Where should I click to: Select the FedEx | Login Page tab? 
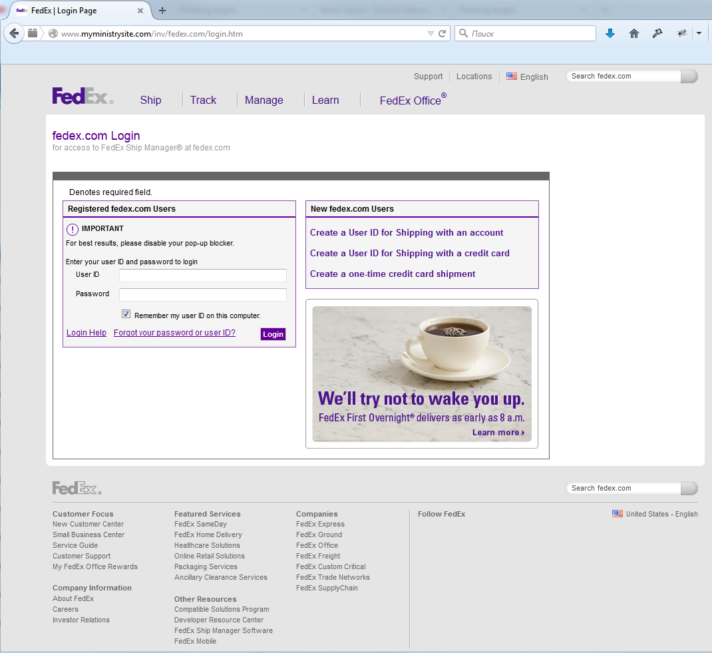77,11
